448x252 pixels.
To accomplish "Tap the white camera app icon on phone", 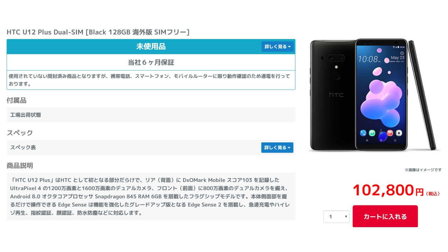I will tap(399, 133).
